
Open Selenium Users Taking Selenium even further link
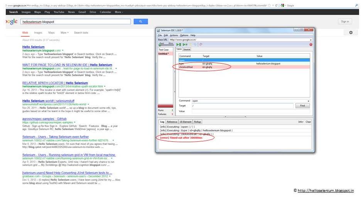56,137
